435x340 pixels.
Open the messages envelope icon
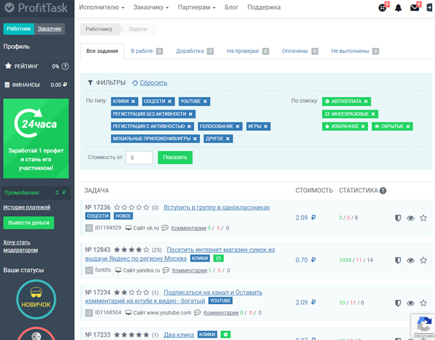click(x=415, y=8)
